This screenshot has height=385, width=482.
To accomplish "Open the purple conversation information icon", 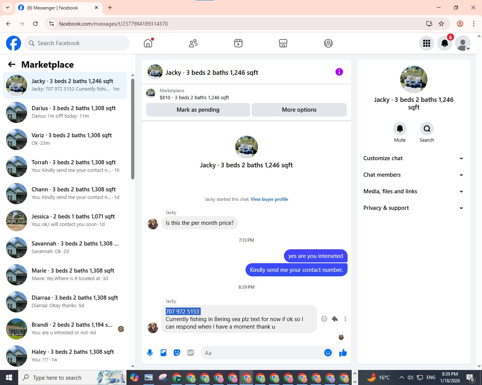I will click(x=339, y=72).
